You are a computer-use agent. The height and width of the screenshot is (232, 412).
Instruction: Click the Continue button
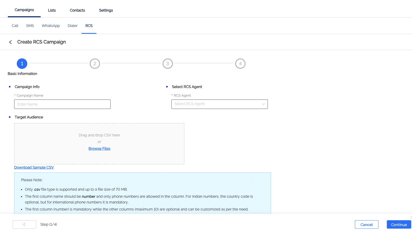point(399,224)
